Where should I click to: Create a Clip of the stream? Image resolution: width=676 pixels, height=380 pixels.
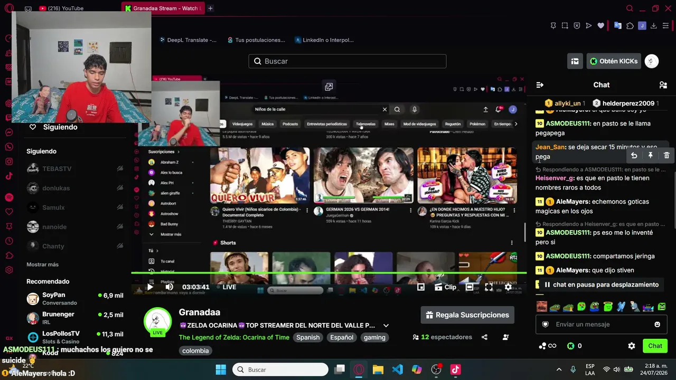pos(446,287)
